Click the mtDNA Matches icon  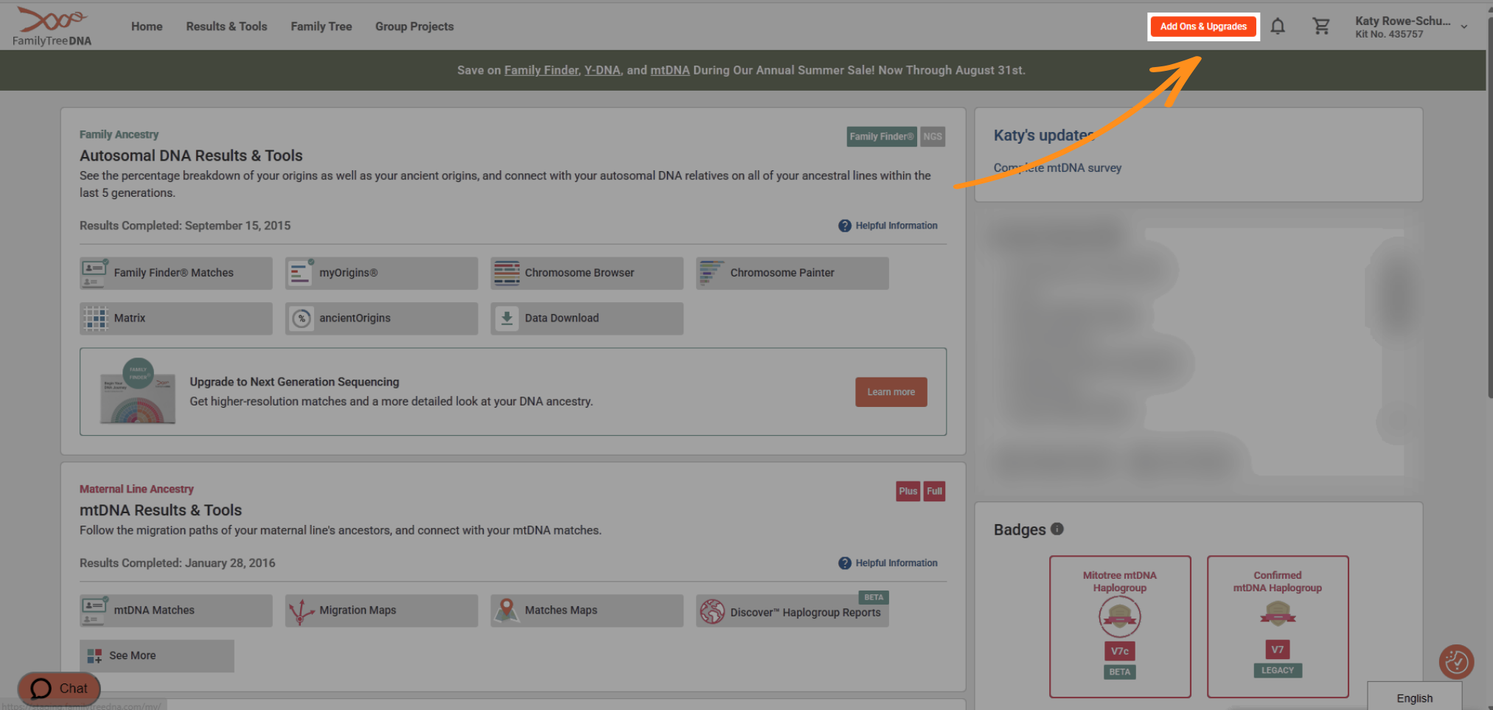click(x=94, y=610)
